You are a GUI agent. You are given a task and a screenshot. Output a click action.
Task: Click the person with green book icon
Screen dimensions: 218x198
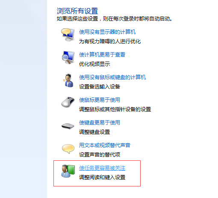tap(68, 171)
